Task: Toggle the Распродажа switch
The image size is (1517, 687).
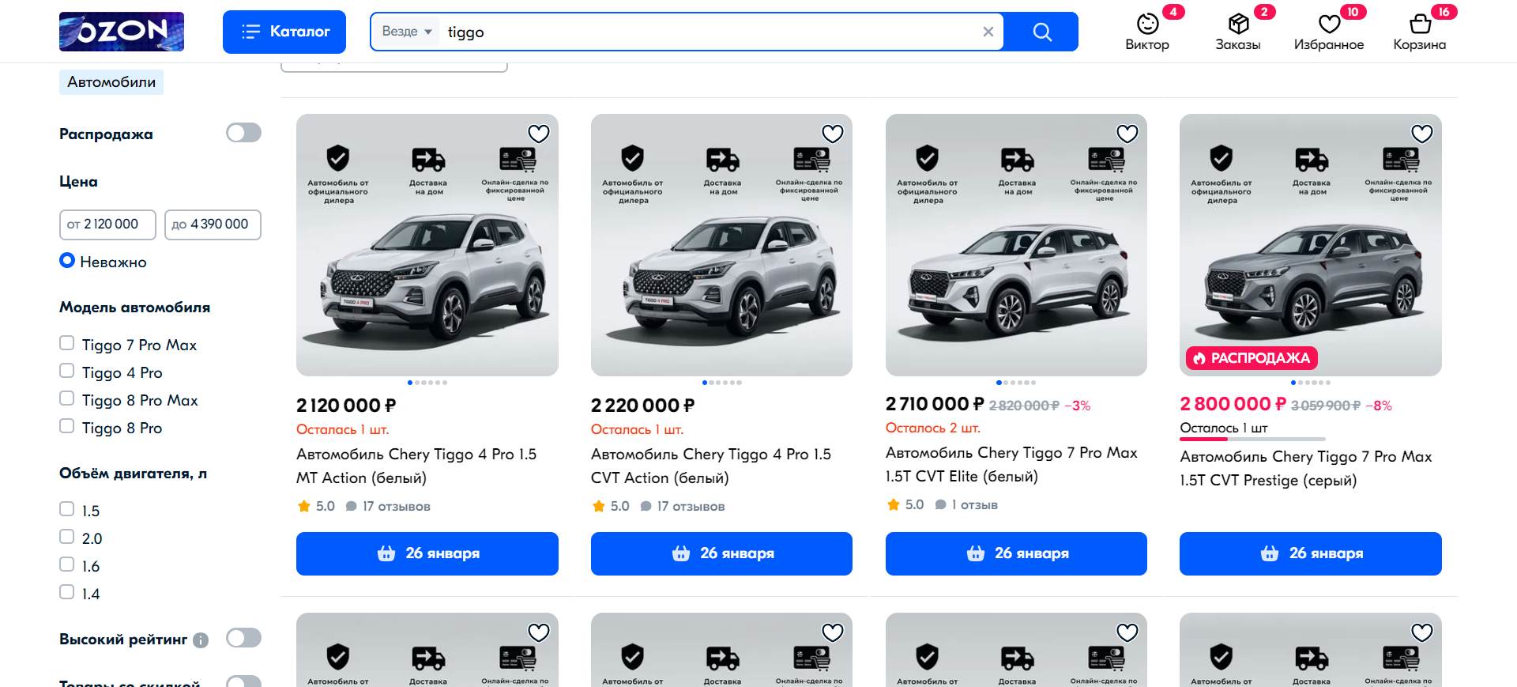Action: click(x=243, y=133)
